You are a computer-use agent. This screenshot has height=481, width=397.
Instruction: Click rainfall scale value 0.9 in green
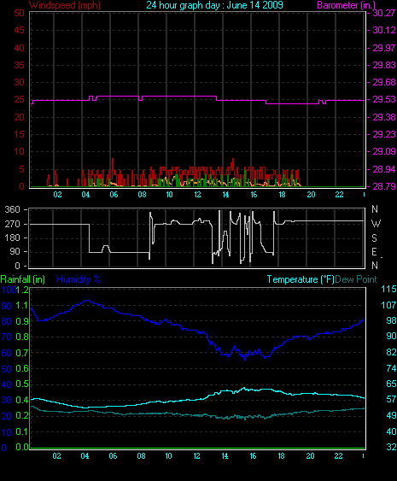(22, 321)
